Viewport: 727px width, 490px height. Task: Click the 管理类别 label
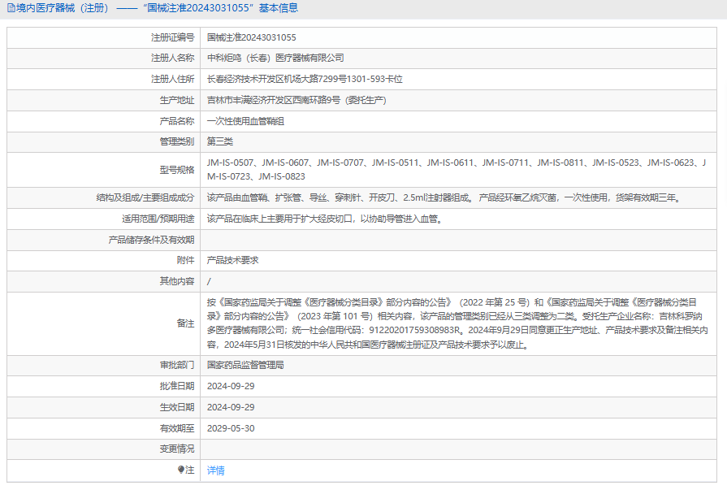[x=176, y=142]
